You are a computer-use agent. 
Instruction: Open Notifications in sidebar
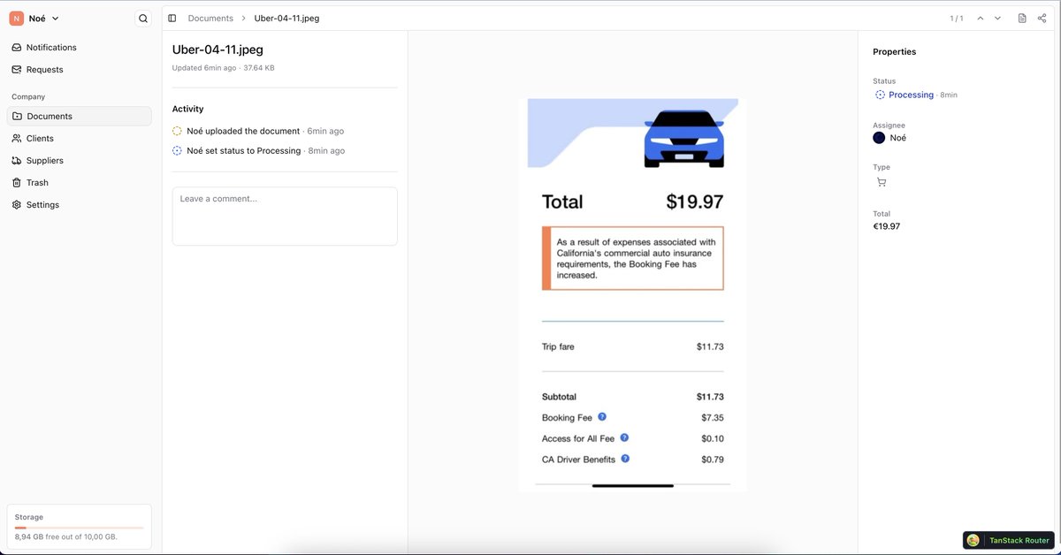79,48
